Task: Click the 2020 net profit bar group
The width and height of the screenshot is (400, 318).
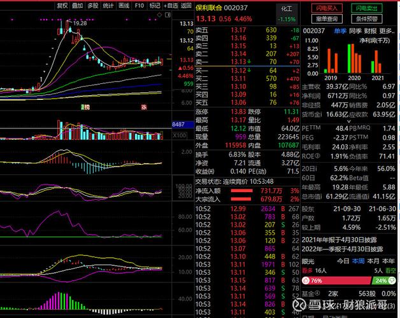Action: point(354,59)
